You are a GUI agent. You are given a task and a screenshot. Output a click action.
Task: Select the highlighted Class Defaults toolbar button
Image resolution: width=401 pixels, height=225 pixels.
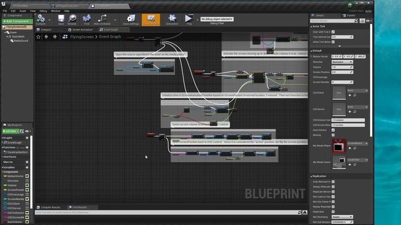tap(151, 19)
